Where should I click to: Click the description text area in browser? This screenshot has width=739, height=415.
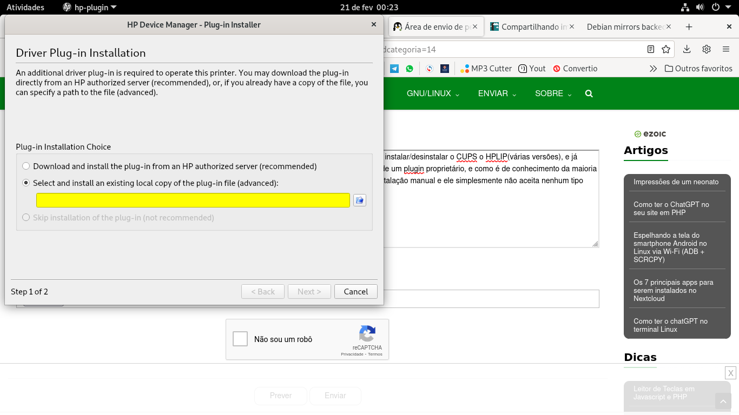pos(491,199)
